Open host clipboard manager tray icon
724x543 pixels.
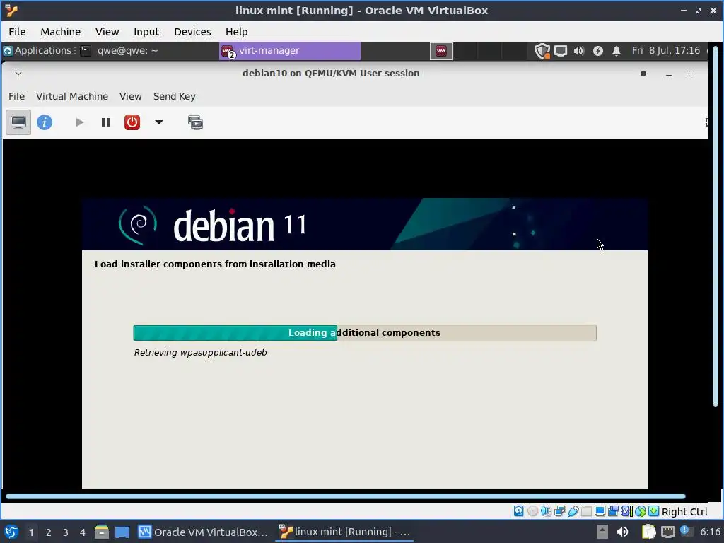tap(649, 532)
